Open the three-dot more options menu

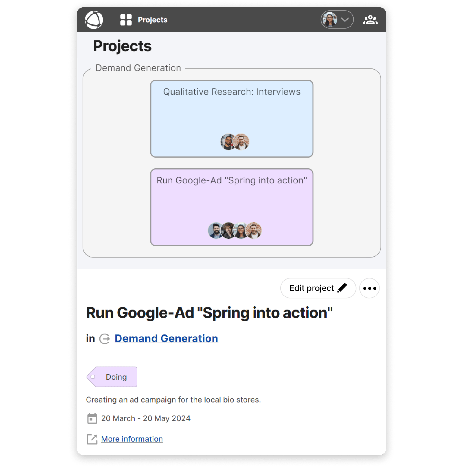click(x=369, y=288)
